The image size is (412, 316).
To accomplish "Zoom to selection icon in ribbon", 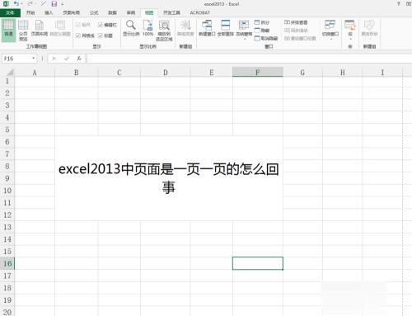I will (164, 31).
